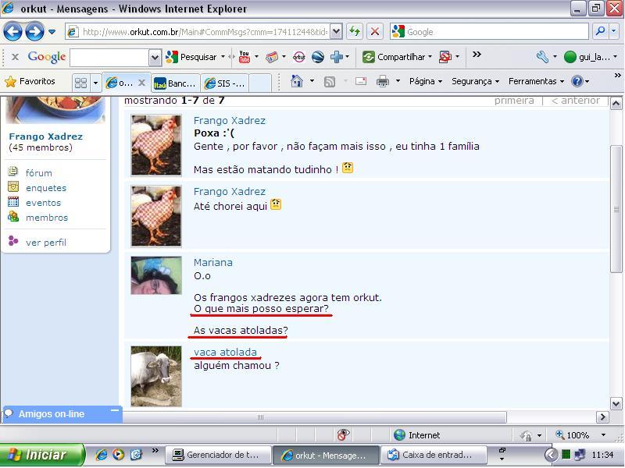This screenshot has width=625, height=468.
Task: Expand the Google Toolbar search box dropdown
Action: [155, 58]
